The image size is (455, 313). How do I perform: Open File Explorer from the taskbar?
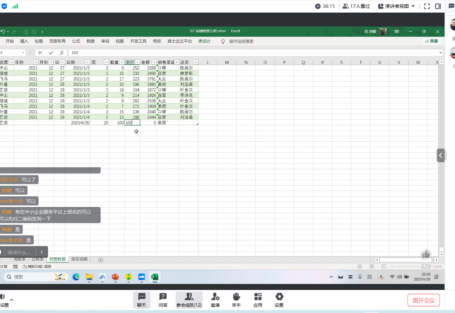(x=89, y=277)
